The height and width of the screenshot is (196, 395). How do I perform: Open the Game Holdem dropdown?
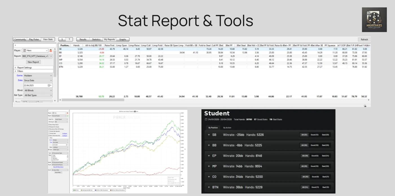[38, 75]
